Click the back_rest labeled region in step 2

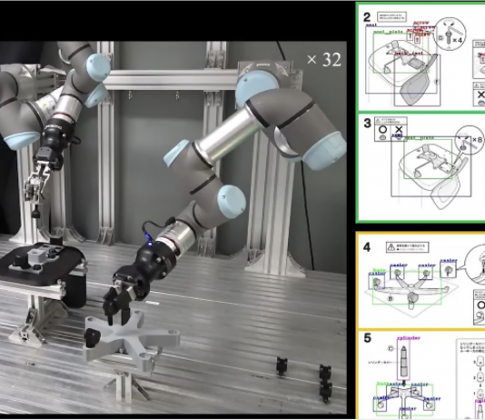tap(417, 81)
